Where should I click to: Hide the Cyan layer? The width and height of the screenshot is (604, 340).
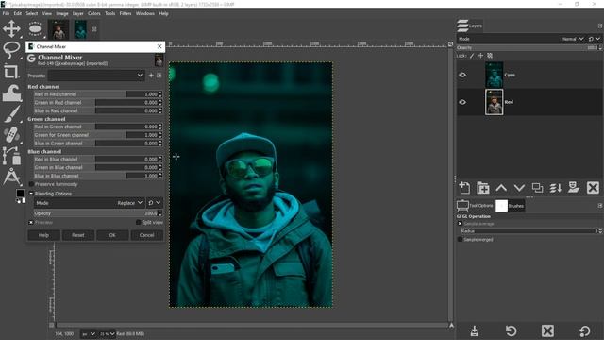pos(462,75)
